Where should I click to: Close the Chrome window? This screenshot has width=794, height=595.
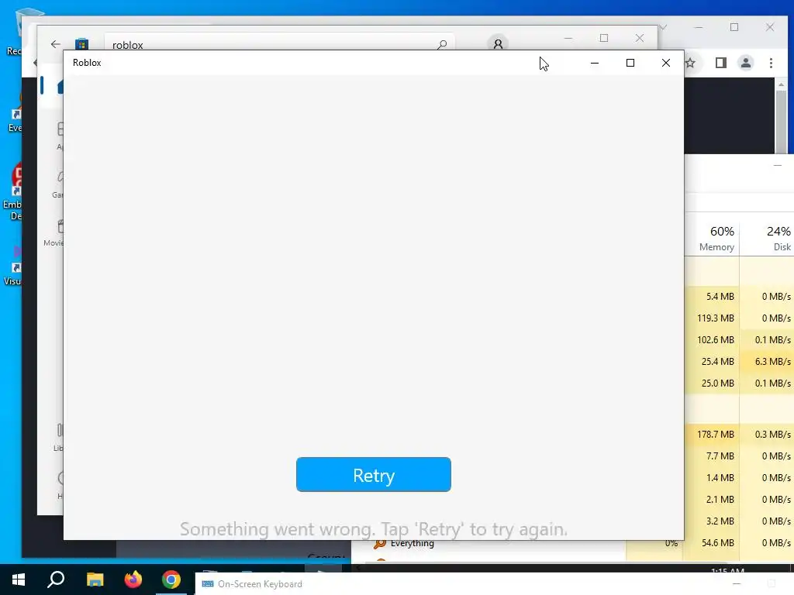(770, 27)
